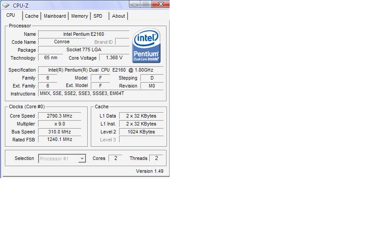372x232 pixels.
Task: Click the empty Level 3 cache field
Action: coord(141,140)
